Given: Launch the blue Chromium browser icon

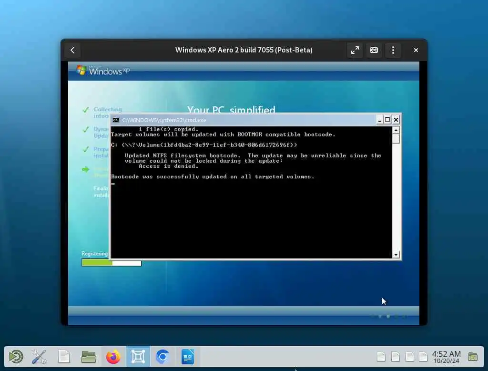Looking at the screenshot, I should tap(163, 357).
